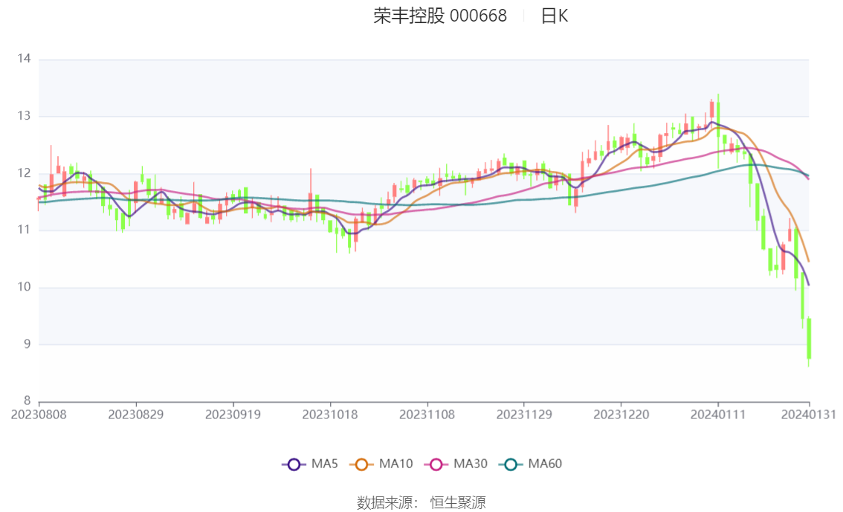Click the data source text 恒生聚源
This screenshot has width=843, height=512.
coord(457,503)
